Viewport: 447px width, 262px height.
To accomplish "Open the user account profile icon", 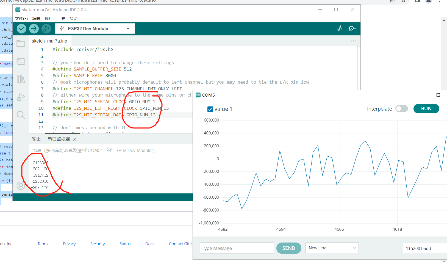I will [x=21, y=186].
